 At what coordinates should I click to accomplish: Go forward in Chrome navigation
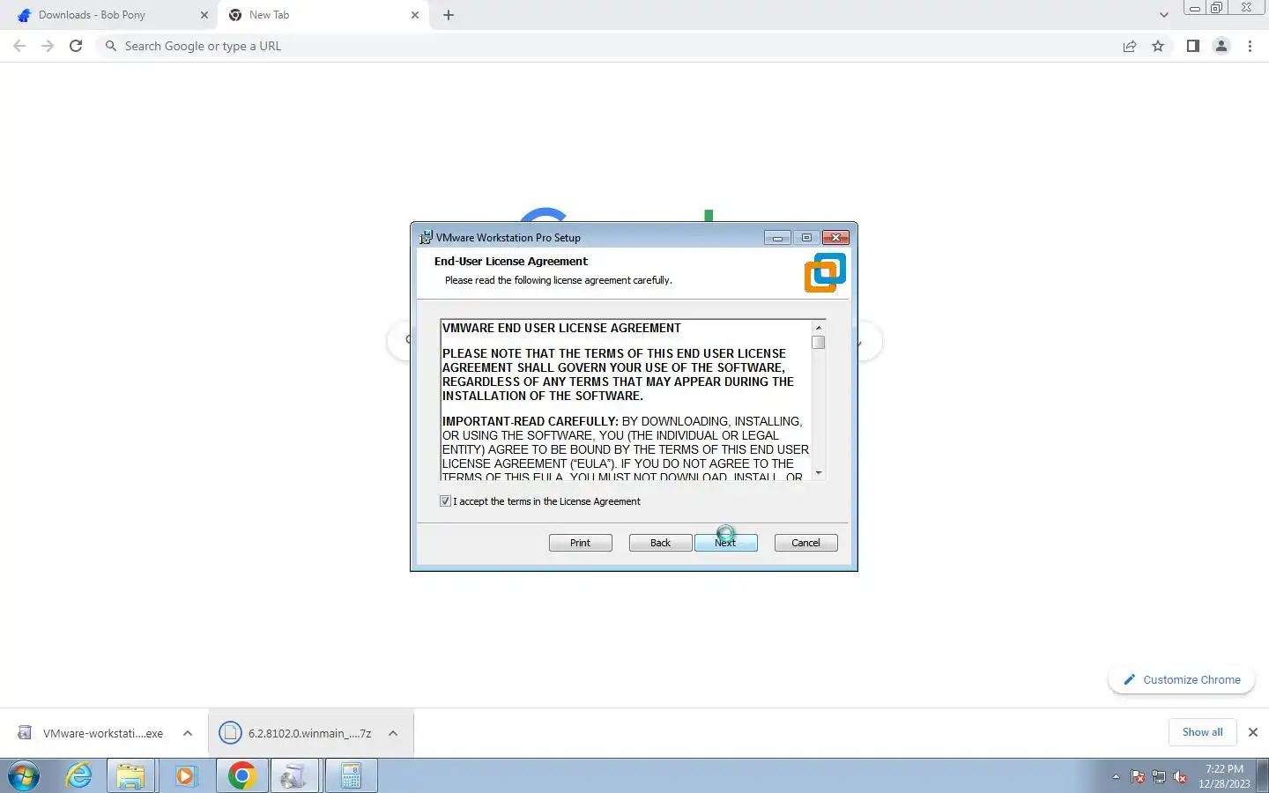tap(48, 46)
